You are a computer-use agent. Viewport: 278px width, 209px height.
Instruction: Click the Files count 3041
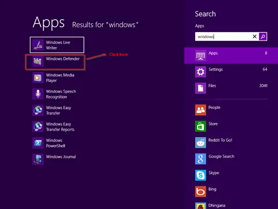[x=263, y=86]
